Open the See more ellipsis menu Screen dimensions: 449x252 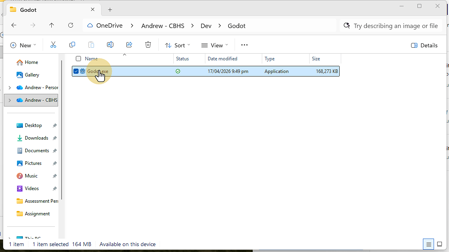pyautogui.click(x=244, y=45)
